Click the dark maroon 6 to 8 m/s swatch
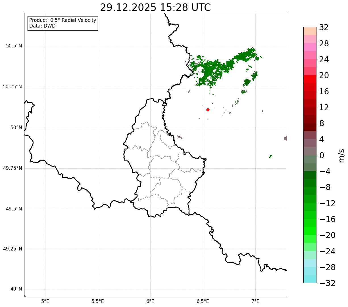This screenshot has width=348, height=307. [x=310, y=127]
